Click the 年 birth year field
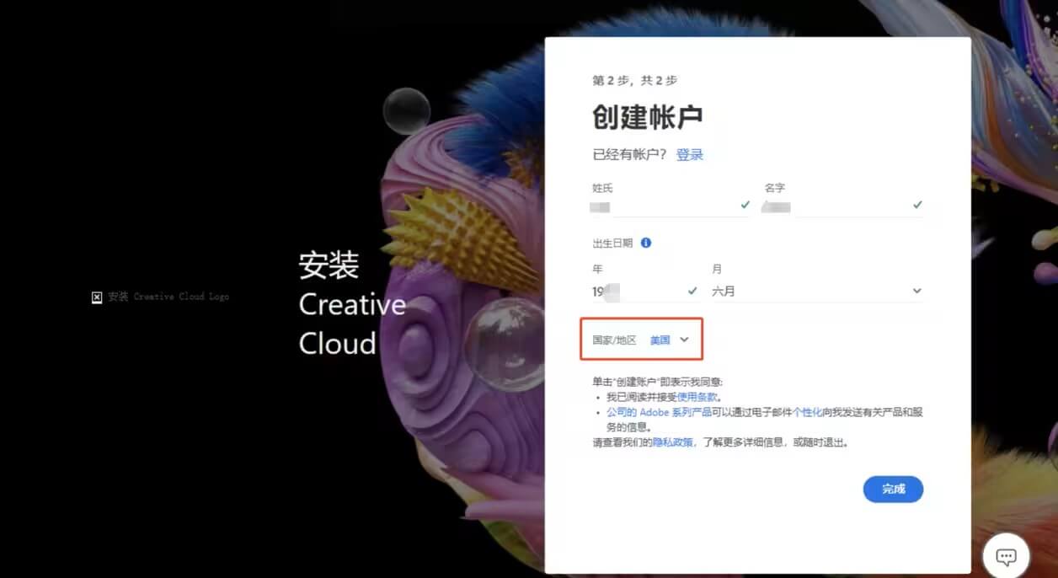Screen dimensions: 1058x578 (x=645, y=292)
